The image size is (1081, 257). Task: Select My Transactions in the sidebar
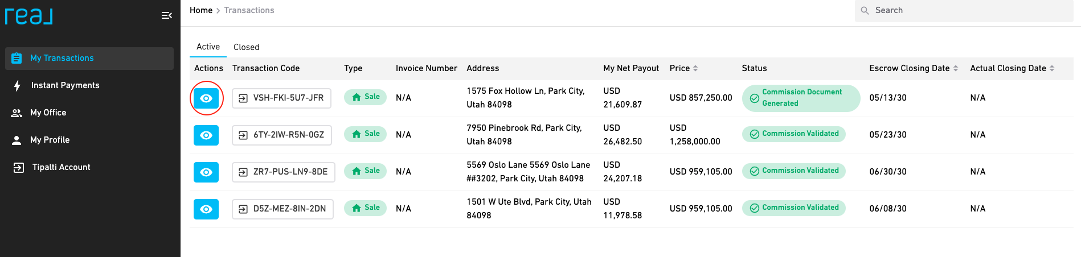[x=89, y=58]
